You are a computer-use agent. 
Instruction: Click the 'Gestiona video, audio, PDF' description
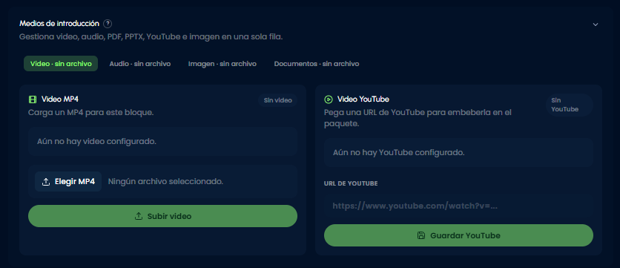point(151,37)
